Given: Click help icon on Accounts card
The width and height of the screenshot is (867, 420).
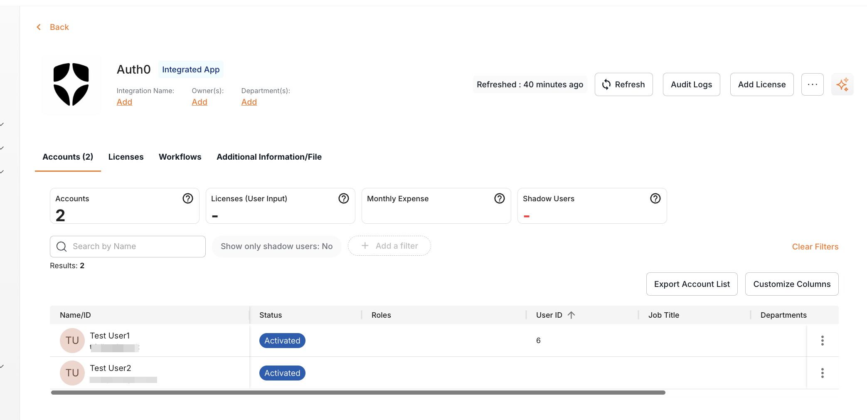Looking at the screenshot, I should tap(188, 198).
